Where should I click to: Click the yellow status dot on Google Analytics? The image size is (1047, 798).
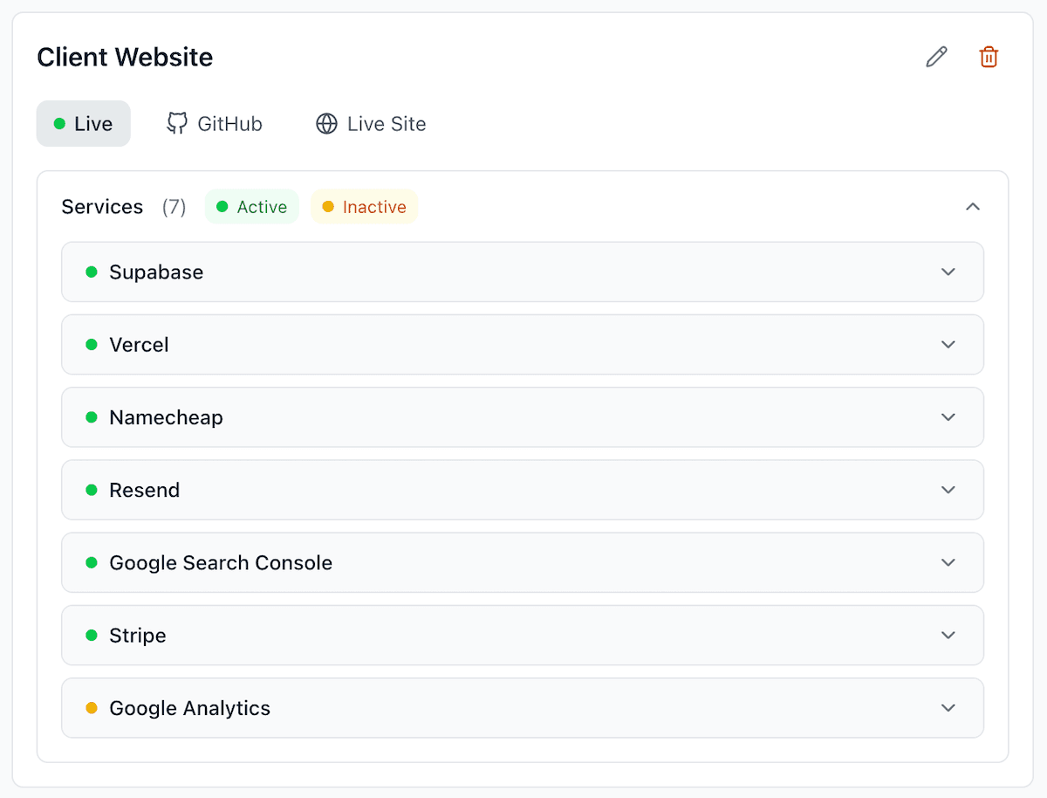point(91,708)
